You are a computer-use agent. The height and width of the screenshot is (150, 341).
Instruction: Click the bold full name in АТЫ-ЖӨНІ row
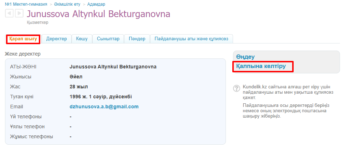coord(113,67)
